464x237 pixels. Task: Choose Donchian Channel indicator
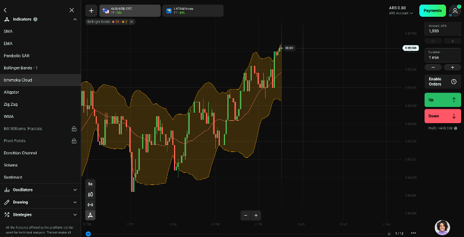click(x=40, y=153)
